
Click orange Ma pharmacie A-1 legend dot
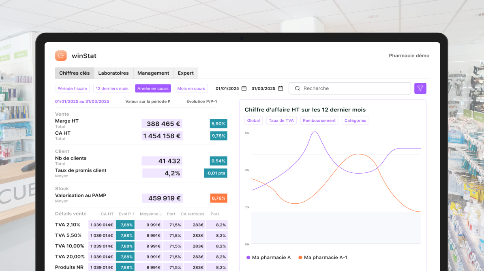click(x=300, y=258)
